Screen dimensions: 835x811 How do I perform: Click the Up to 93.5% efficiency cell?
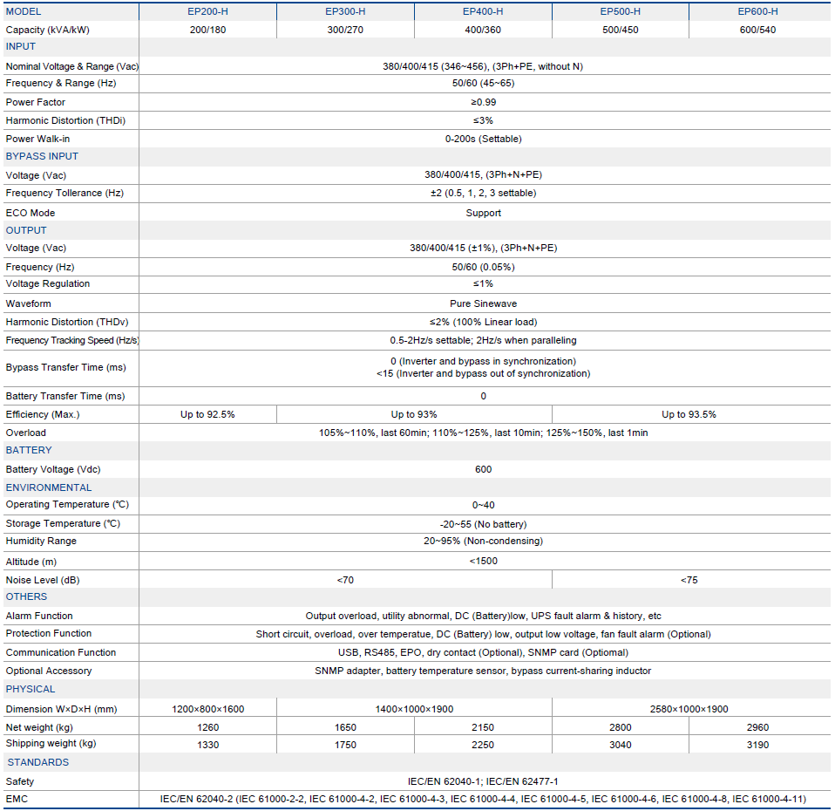pyautogui.click(x=689, y=414)
